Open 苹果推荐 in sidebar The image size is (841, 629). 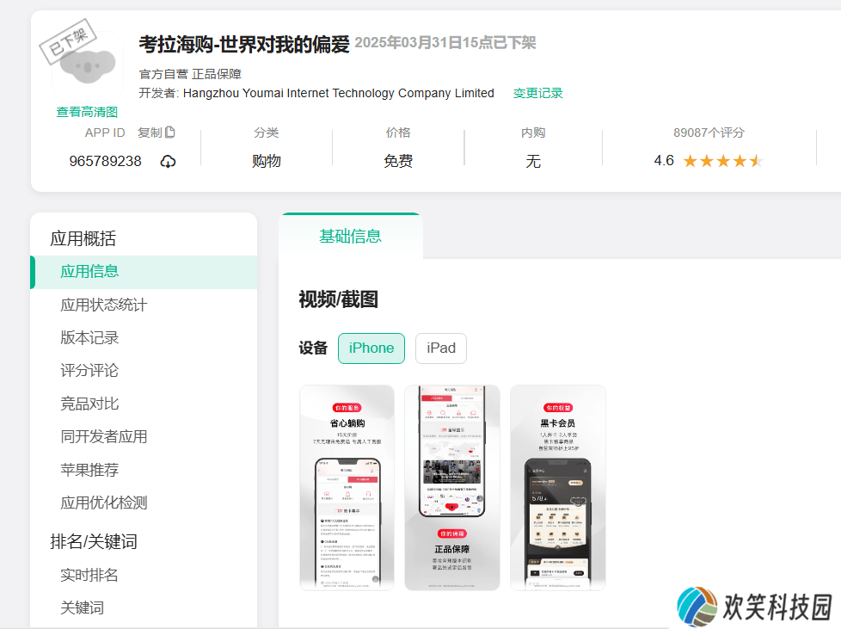(x=89, y=470)
